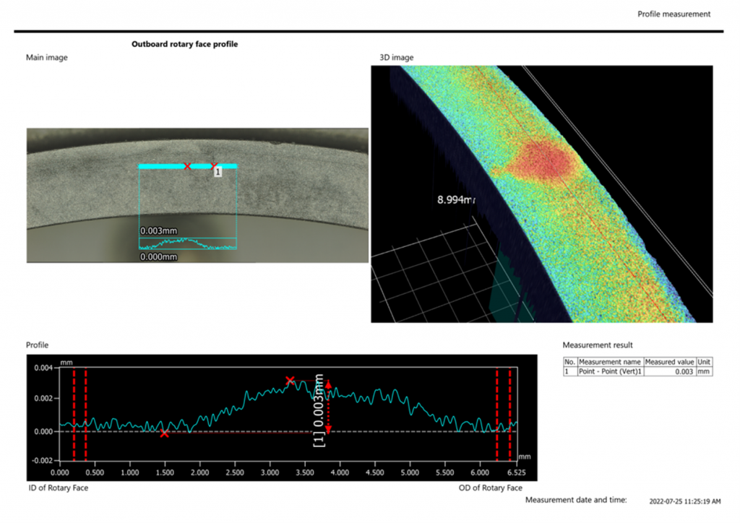Click the "Main image" label

tap(47, 57)
